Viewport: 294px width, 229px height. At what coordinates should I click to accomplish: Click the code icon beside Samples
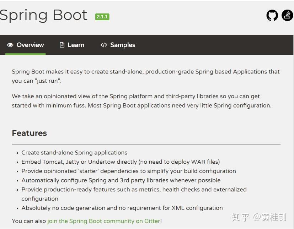coord(103,45)
